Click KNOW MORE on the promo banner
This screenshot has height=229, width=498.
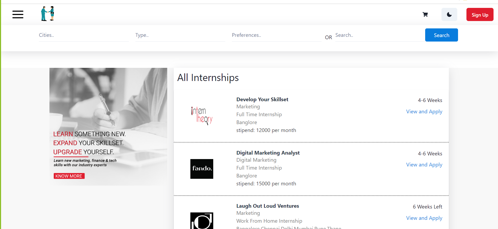[x=69, y=176]
